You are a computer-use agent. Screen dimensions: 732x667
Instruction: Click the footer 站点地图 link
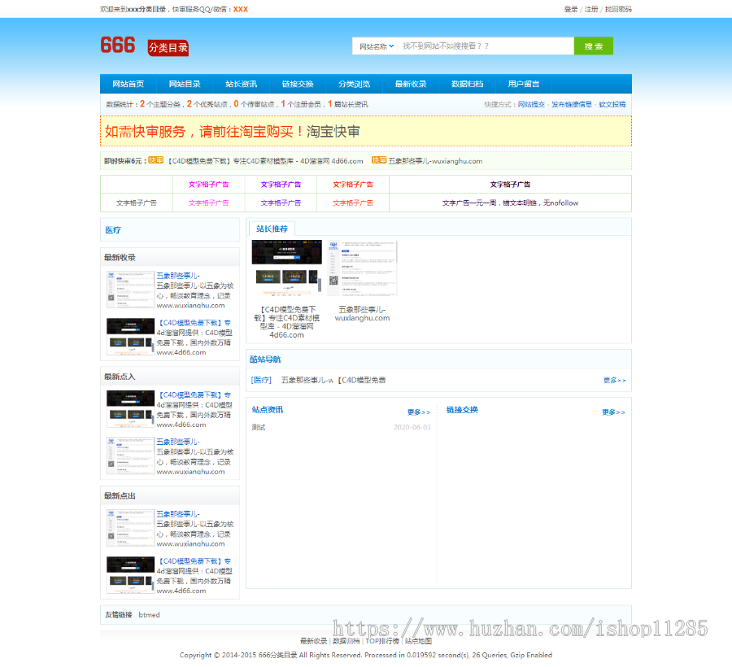418,641
